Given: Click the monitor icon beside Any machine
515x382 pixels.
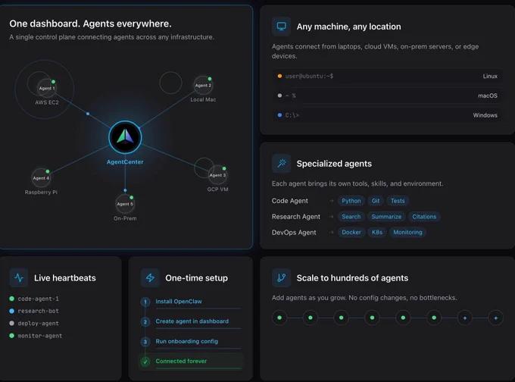Looking at the screenshot, I should 281,27.
